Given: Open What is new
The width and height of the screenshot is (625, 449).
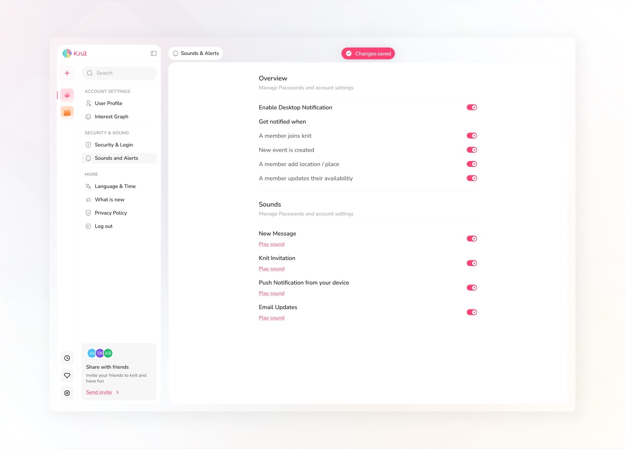Looking at the screenshot, I should [119, 200].
